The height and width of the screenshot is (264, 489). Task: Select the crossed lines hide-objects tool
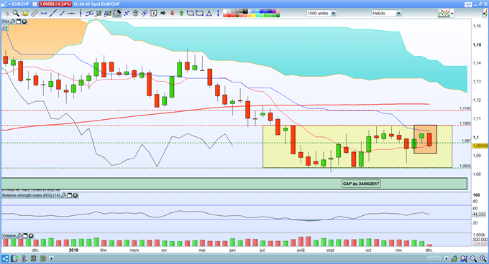[x=145, y=13]
